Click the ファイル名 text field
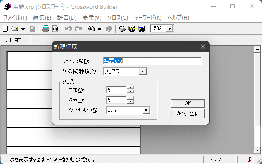 152,61
